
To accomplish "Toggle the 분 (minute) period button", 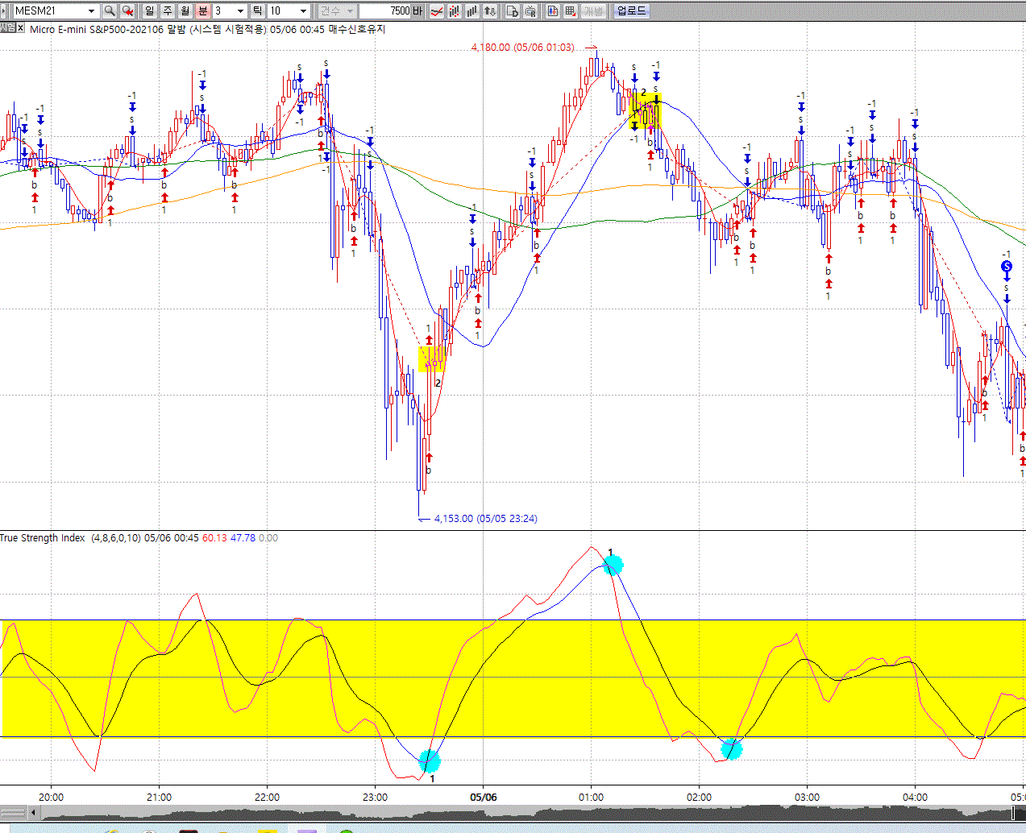I will [x=203, y=10].
